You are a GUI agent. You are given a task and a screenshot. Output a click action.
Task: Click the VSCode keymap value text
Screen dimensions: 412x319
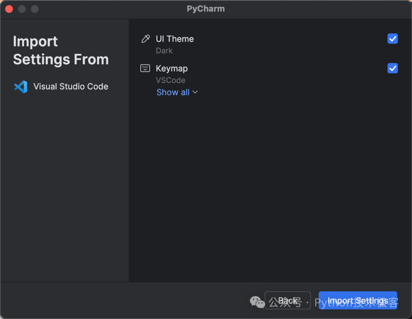[171, 80]
